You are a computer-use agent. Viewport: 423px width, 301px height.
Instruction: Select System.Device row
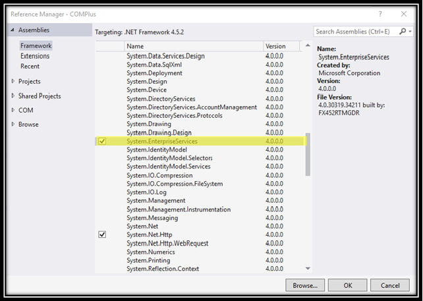201,90
